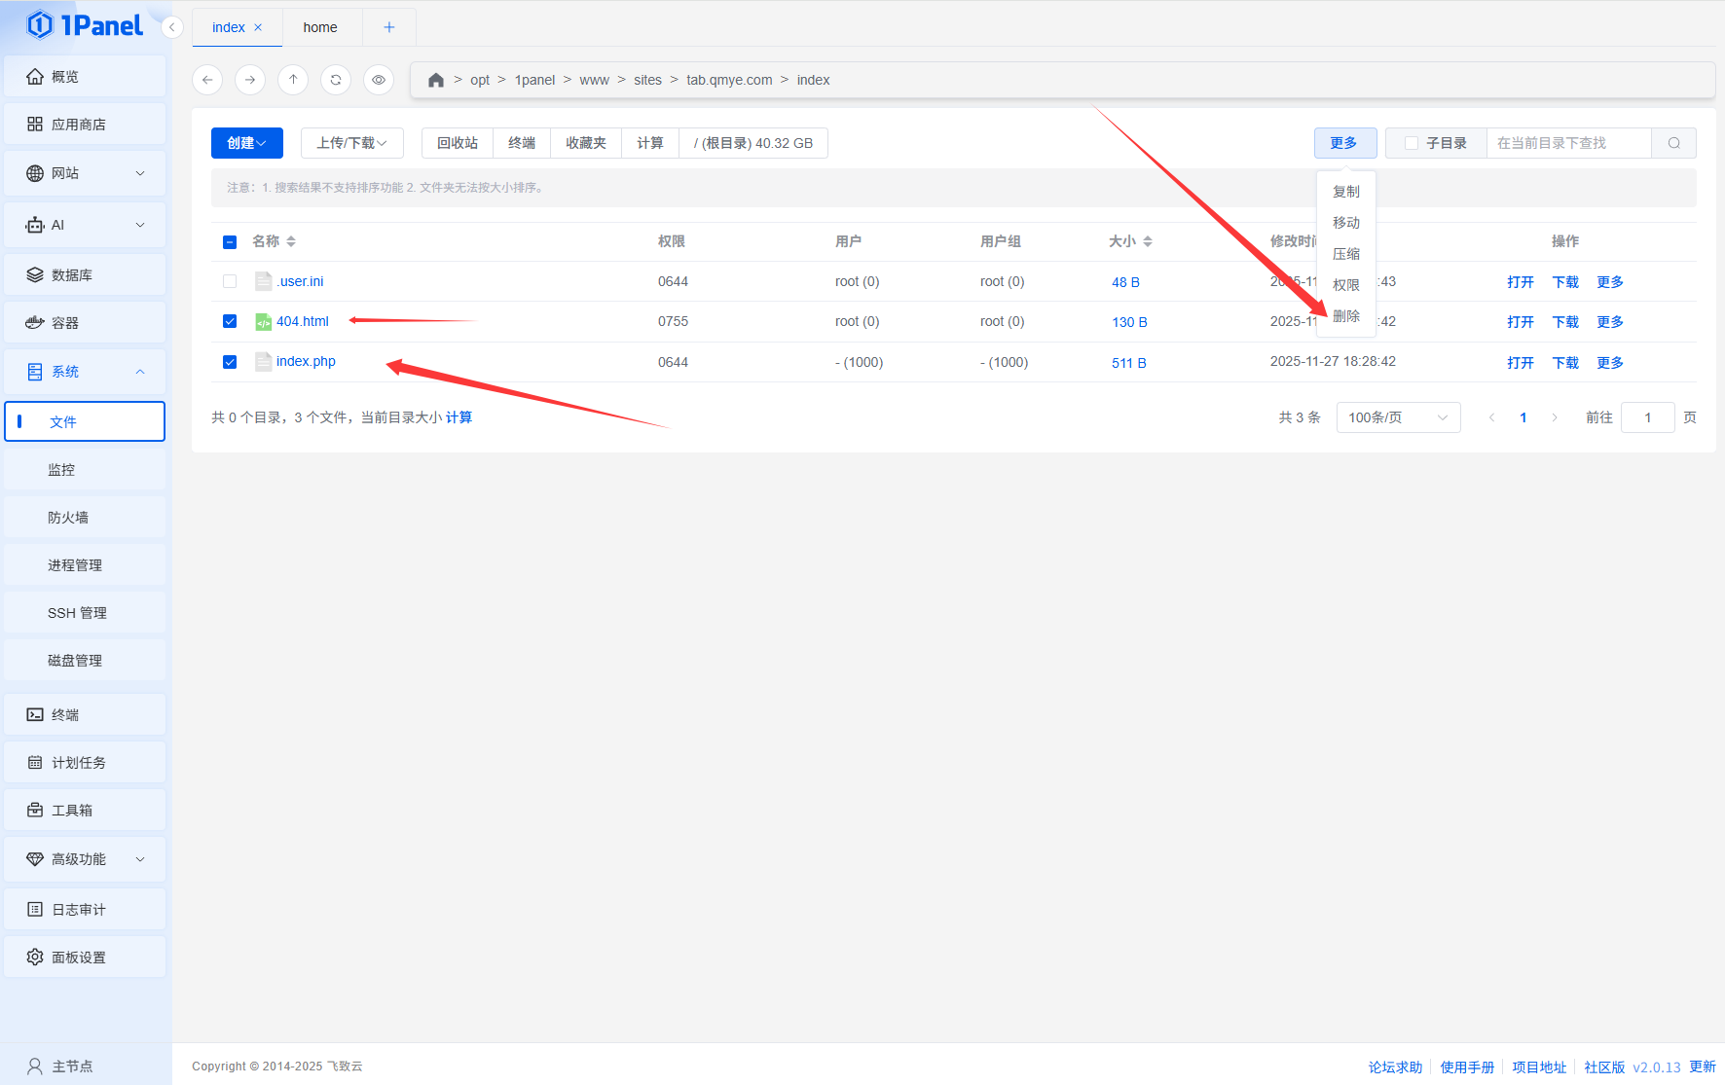Uncheck the 404.html file checkbox
This screenshot has width=1725, height=1085.
point(230,321)
